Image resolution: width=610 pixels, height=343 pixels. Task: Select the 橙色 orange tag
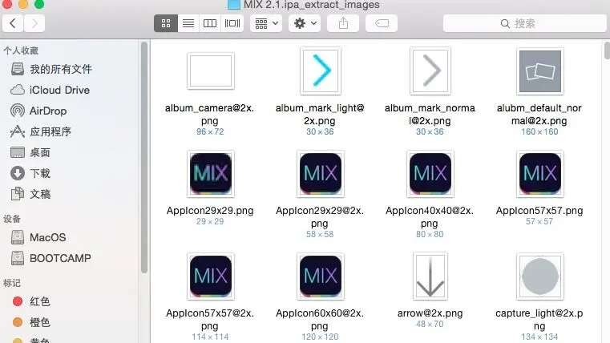(31, 322)
